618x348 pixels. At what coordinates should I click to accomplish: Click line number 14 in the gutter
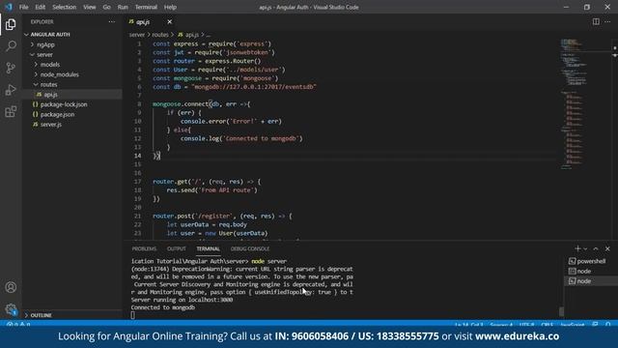point(137,156)
